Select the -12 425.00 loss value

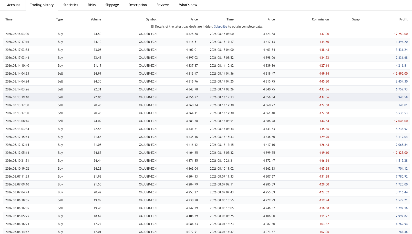click(400, 153)
